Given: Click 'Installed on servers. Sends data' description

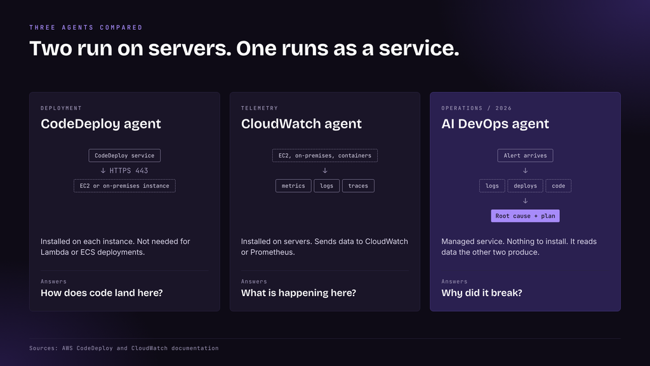Looking at the screenshot, I should click(x=324, y=247).
